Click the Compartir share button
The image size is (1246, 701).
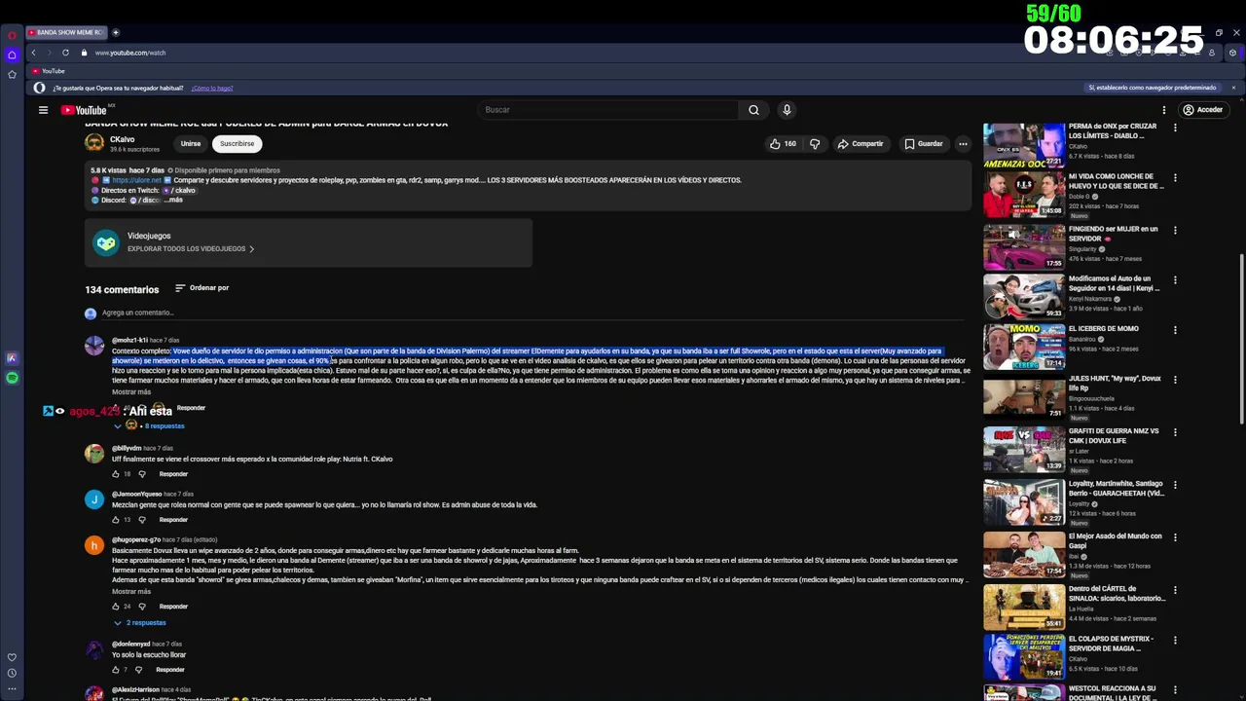860,144
